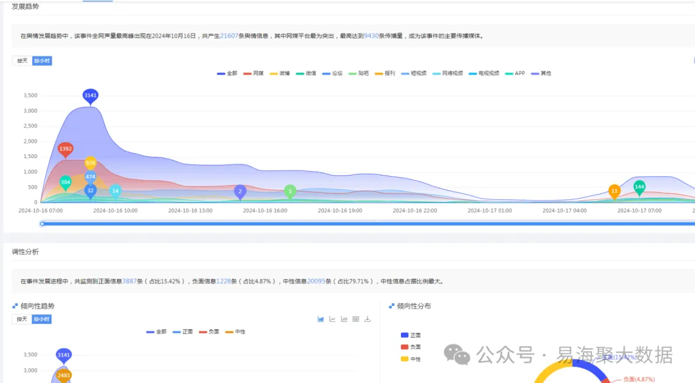
Task: Toggle 正面 in 倾向性趋势 legend
Action: pos(183,332)
